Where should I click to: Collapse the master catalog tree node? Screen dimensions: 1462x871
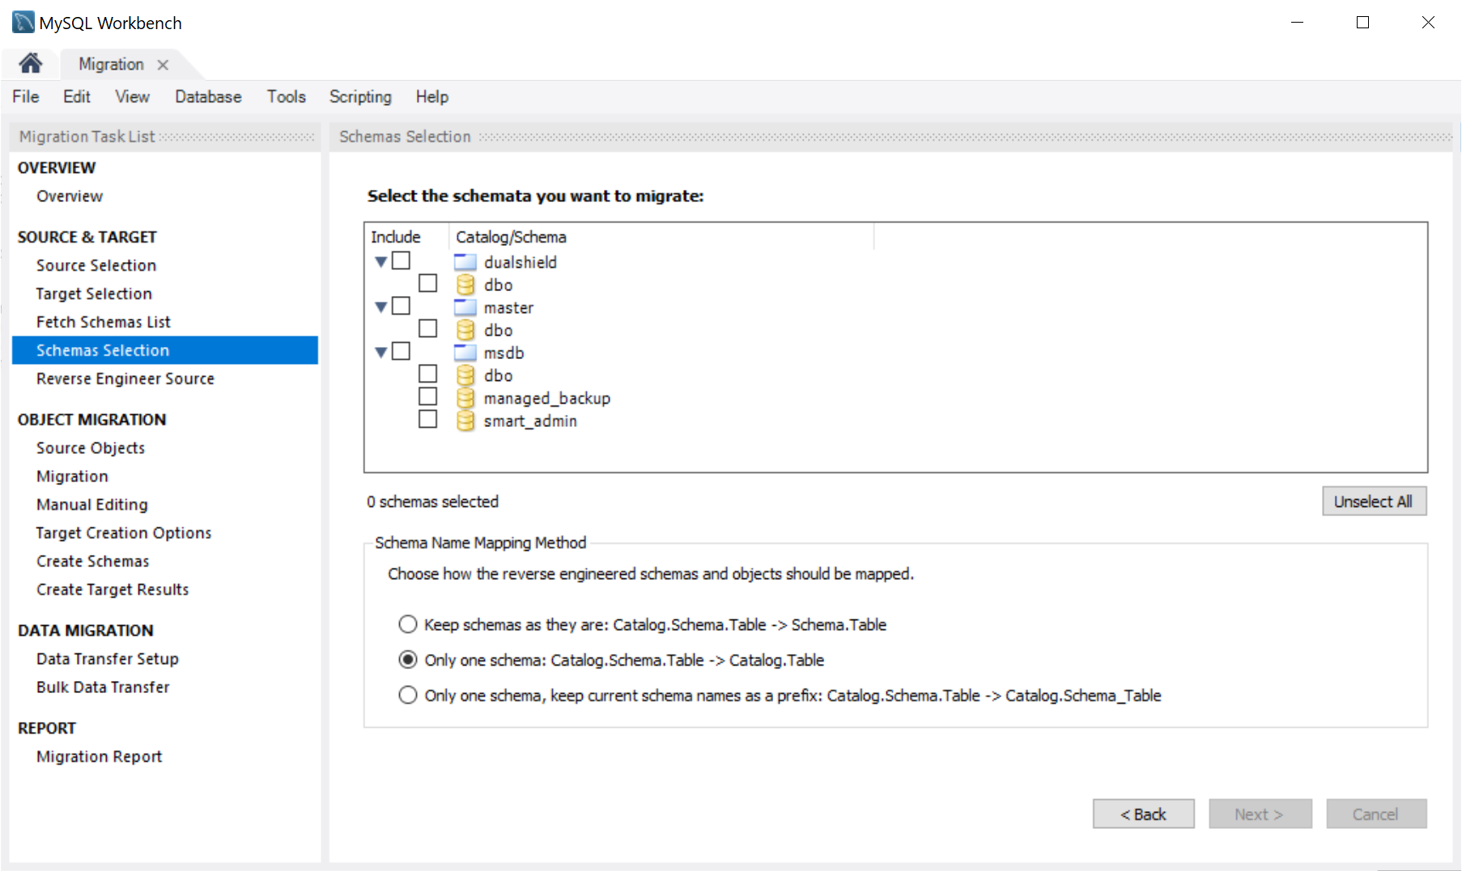pyautogui.click(x=380, y=307)
